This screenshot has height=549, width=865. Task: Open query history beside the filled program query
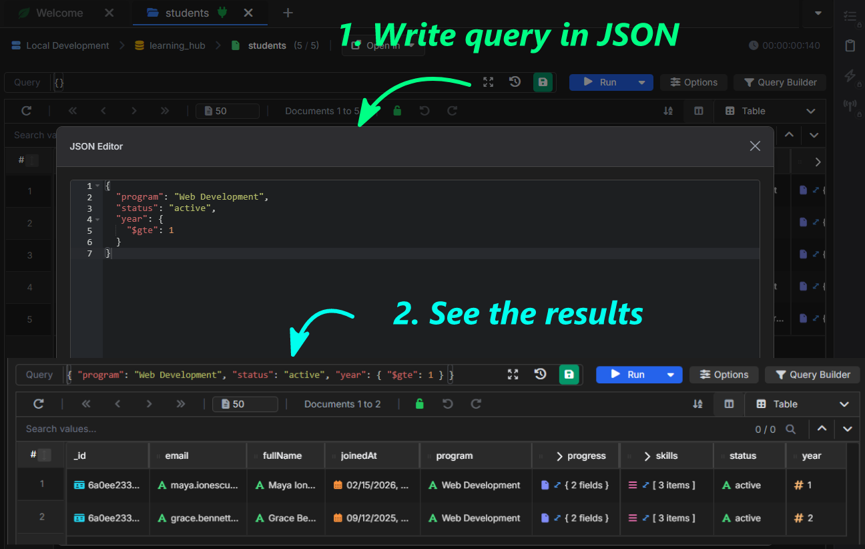(541, 375)
